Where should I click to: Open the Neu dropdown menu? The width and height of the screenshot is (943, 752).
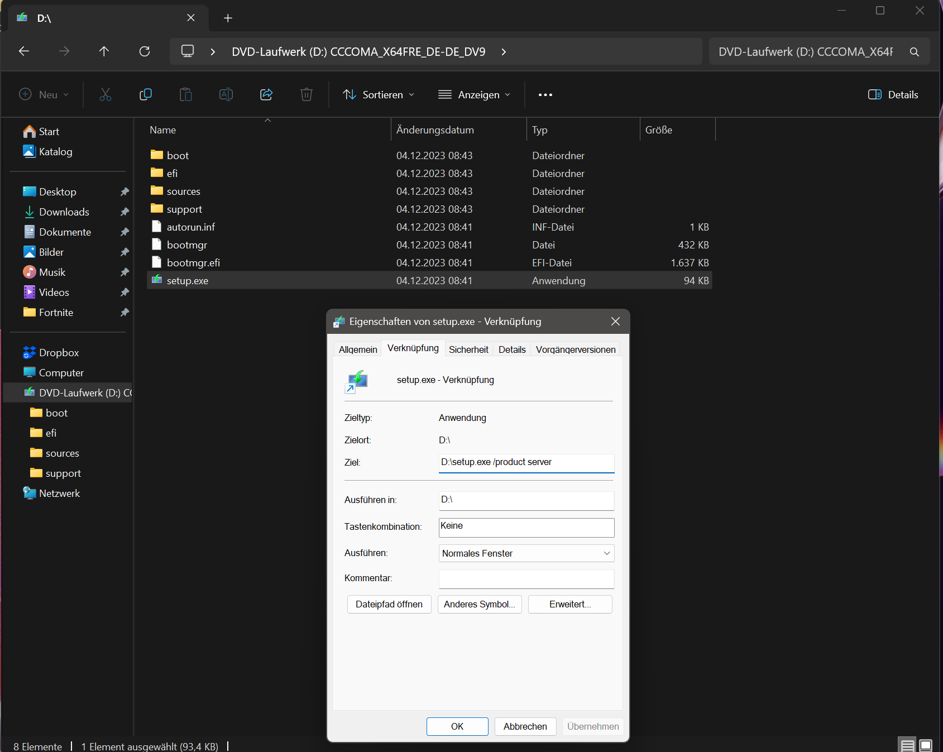pyautogui.click(x=44, y=94)
